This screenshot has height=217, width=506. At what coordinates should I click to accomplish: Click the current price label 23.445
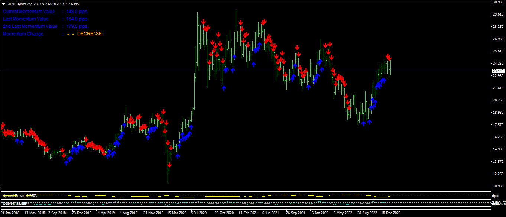(498, 71)
